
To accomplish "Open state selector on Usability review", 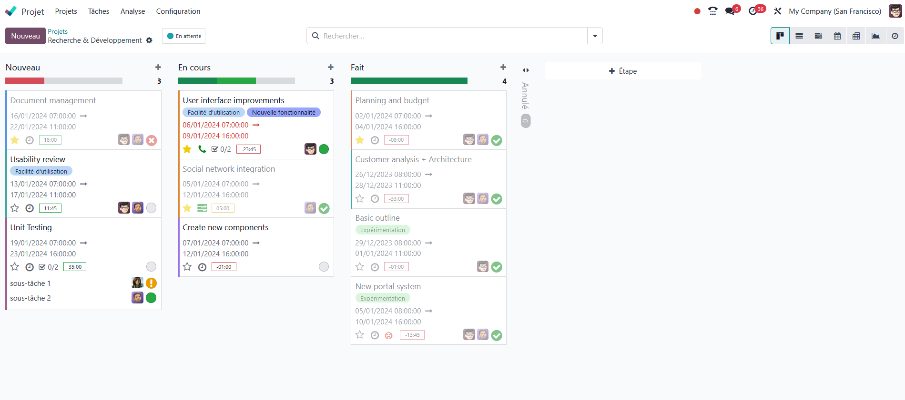I will (x=151, y=208).
